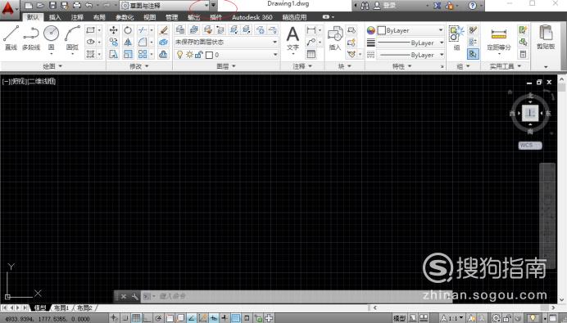Toggle the layer lock icon
The width and height of the screenshot is (567, 323).
coord(198,55)
